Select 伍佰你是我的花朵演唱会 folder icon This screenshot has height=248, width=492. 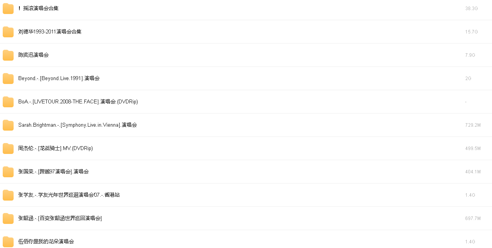click(8, 242)
